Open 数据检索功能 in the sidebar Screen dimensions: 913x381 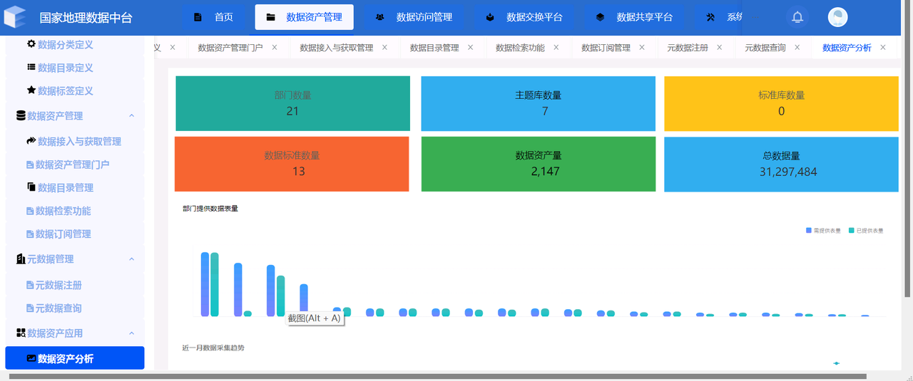63,211
